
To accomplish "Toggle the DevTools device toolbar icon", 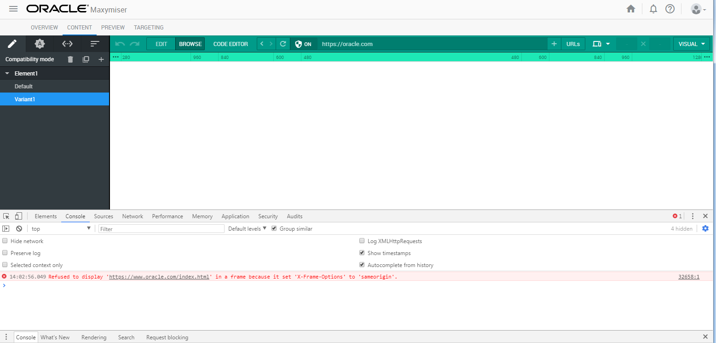I will pos(18,216).
